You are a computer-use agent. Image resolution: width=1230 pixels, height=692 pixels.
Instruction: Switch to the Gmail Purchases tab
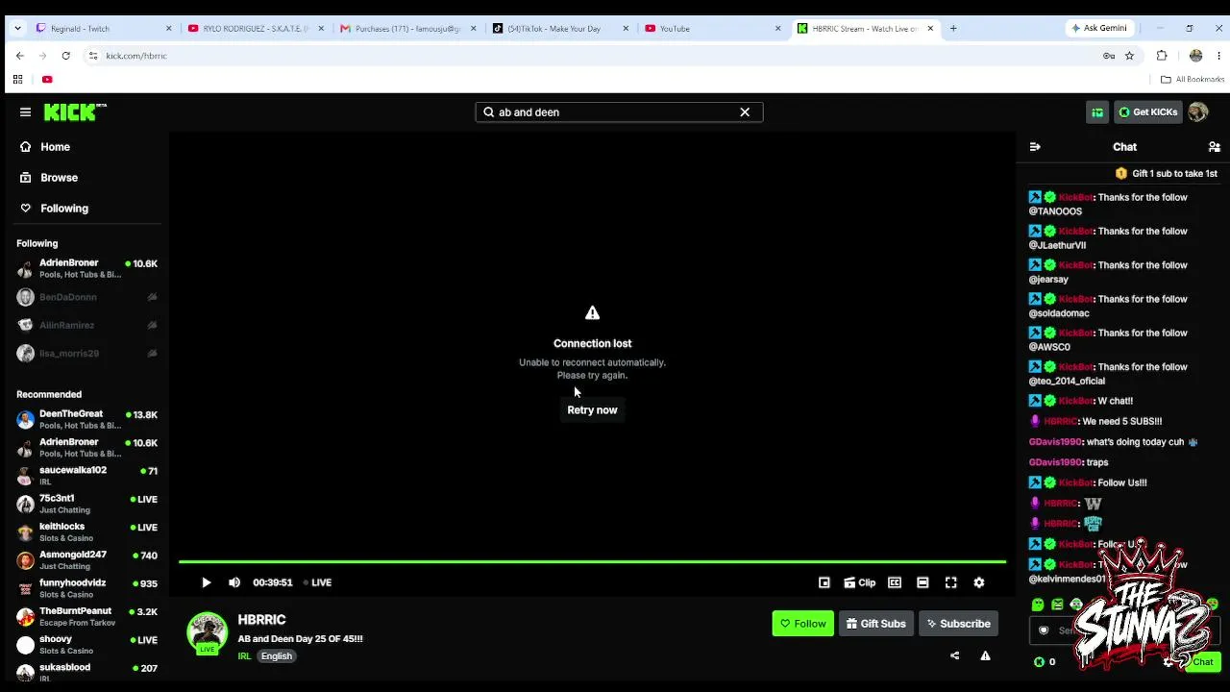(x=407, y=29)
